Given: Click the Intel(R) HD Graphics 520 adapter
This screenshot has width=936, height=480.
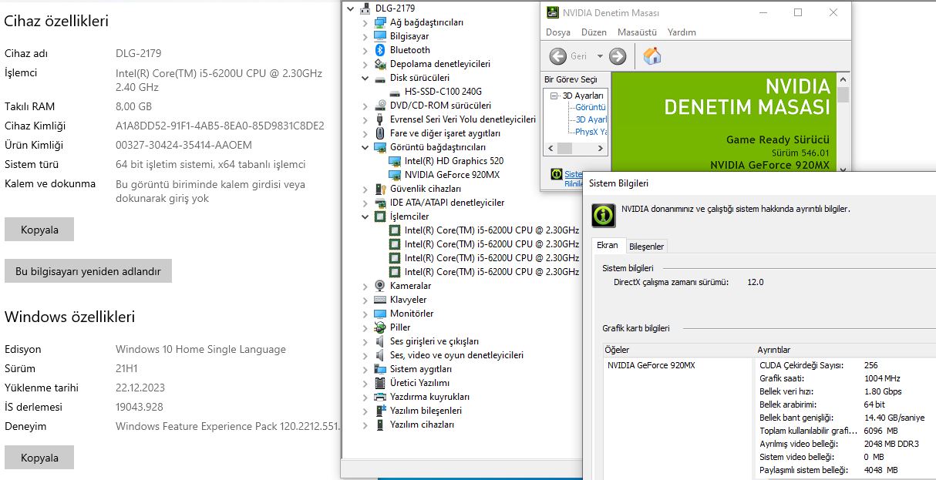Looking at the screenshot, I should pos(453,161).
